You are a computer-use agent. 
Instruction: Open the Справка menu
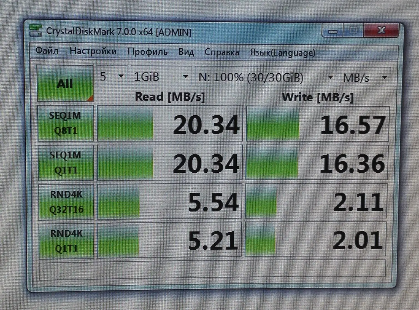coord(222,52)
